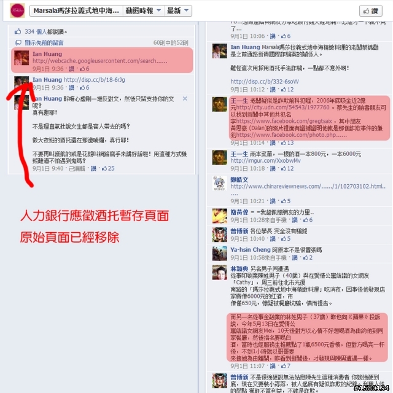393x393 pixels.
Task: Click comment bubble icon next to 顯示先前的留言
Action: (18, 43)
